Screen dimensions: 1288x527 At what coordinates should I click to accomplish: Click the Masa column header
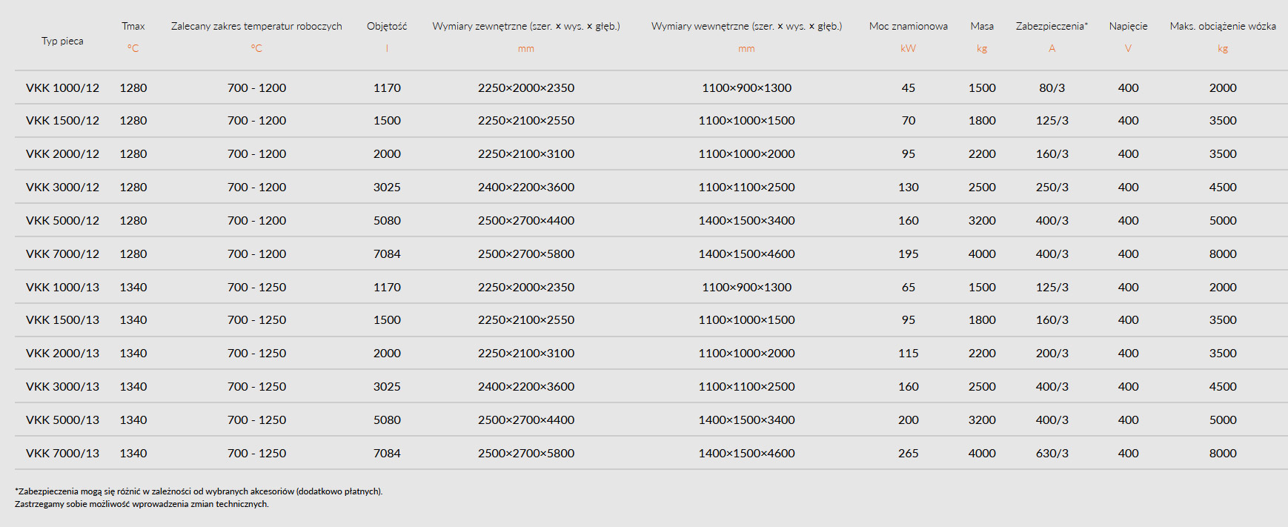(982, 26)
